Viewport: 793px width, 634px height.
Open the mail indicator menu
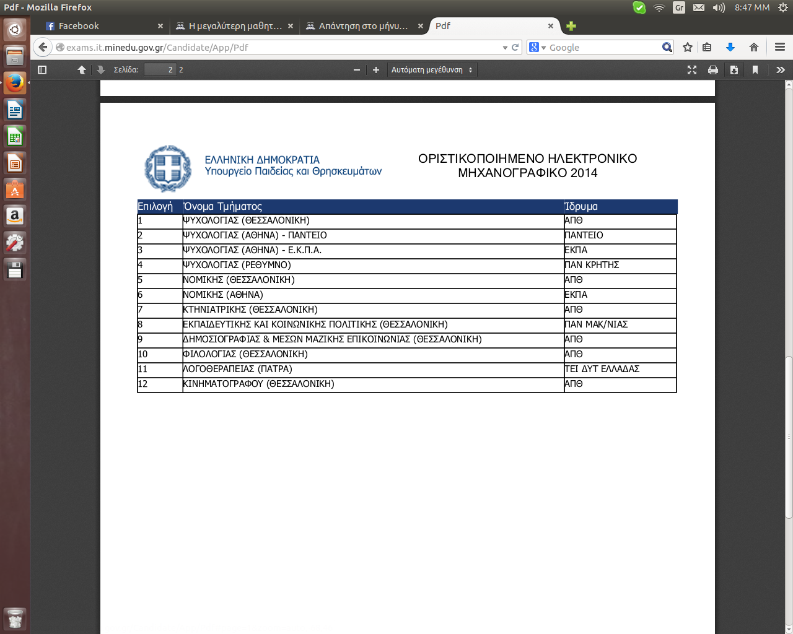[699, 7]
